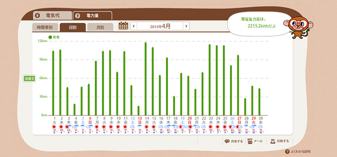Viewport: 337px width, 157px height.
Task: Click the printer icon 印刷する
Action: (273, 141)
